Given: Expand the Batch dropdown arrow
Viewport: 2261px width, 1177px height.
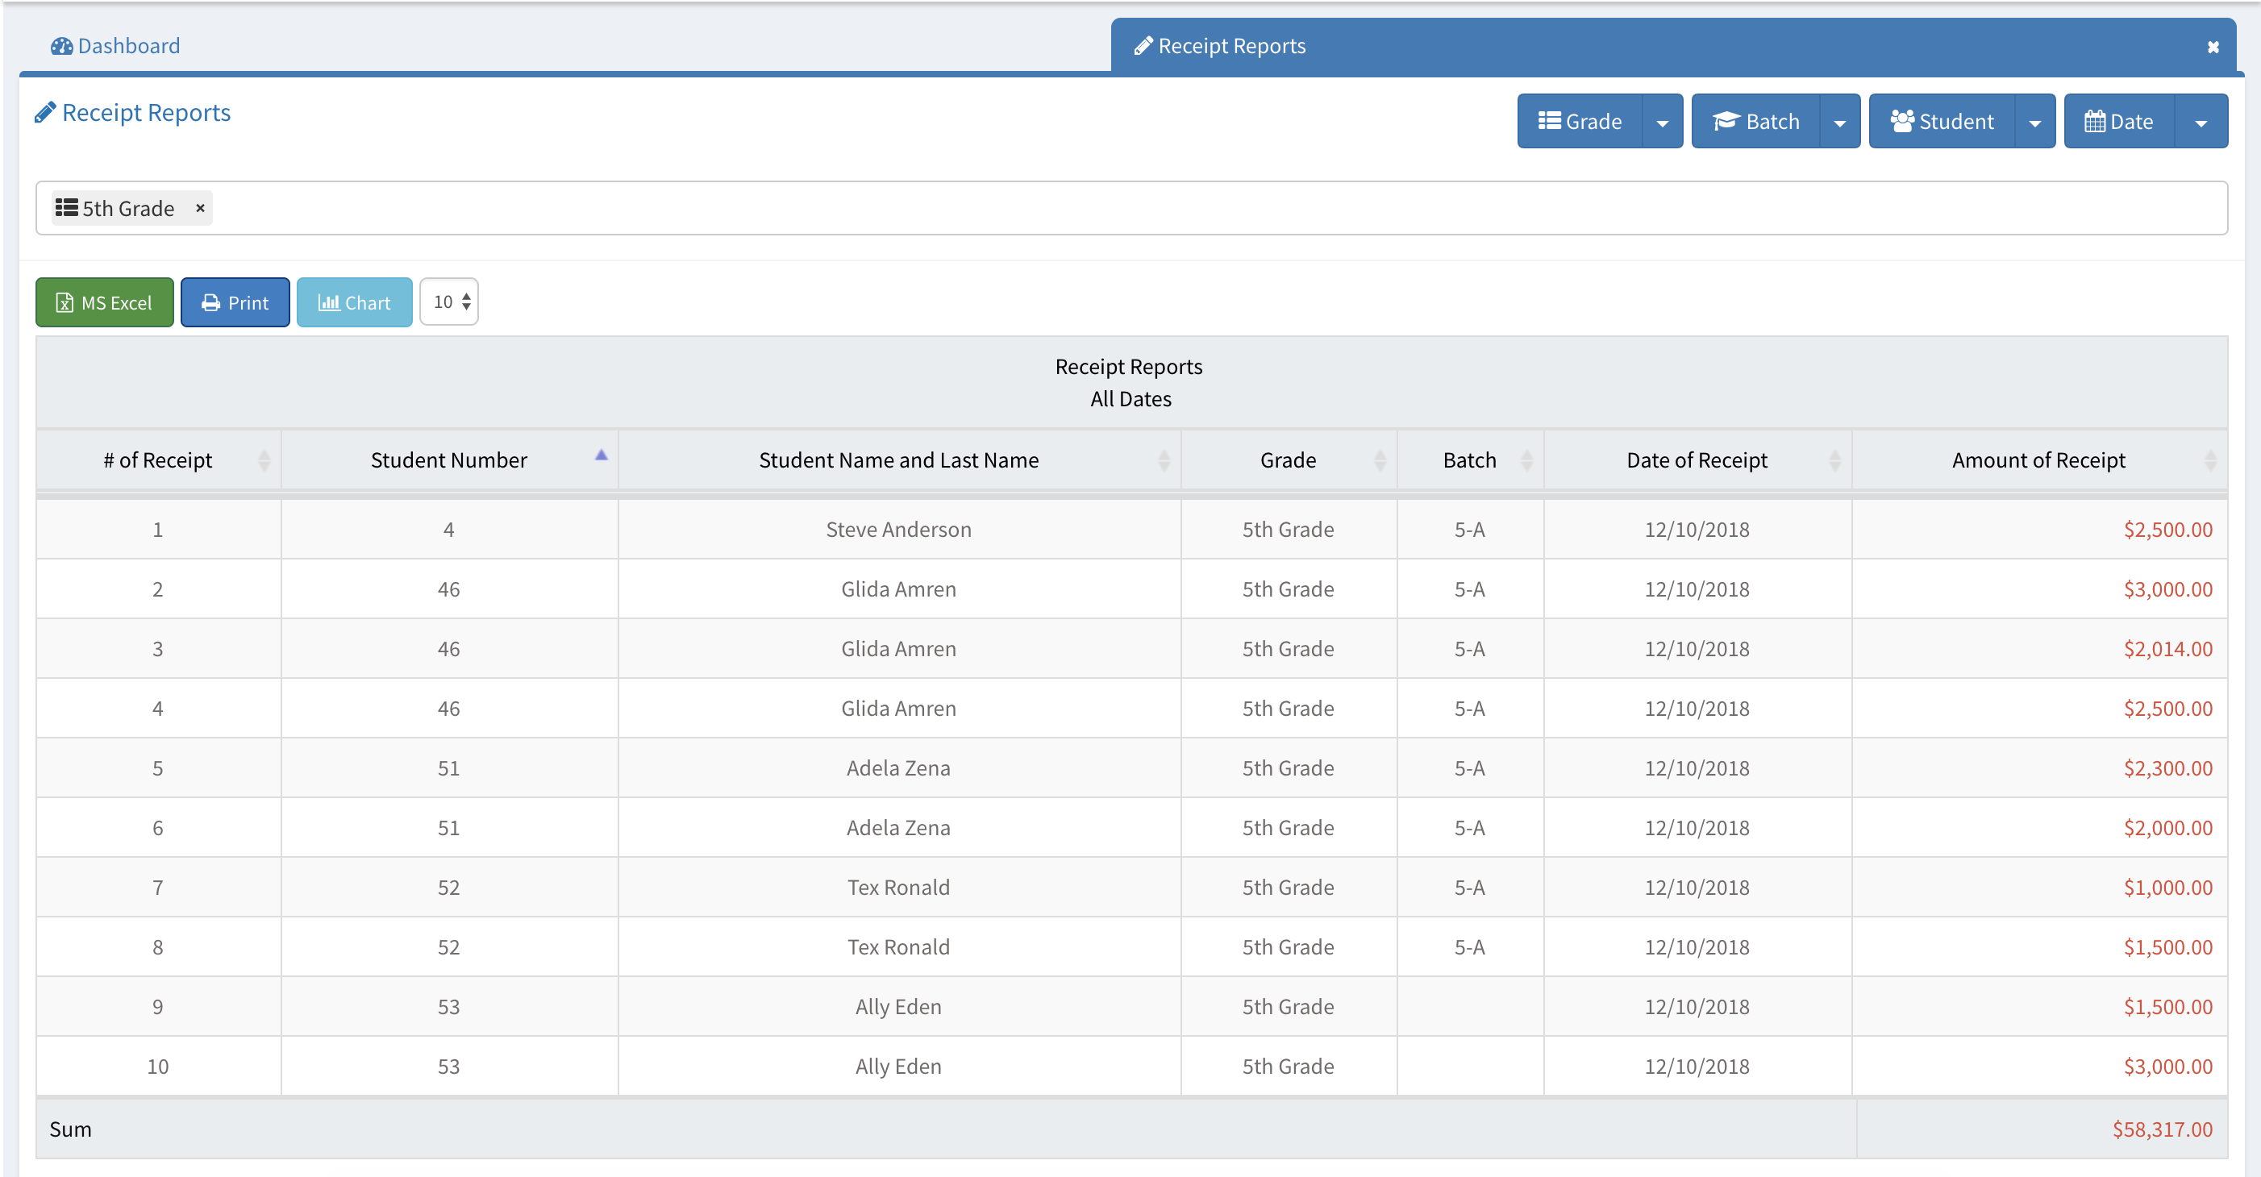Looking at the screenshot, I should point(1840,122).
